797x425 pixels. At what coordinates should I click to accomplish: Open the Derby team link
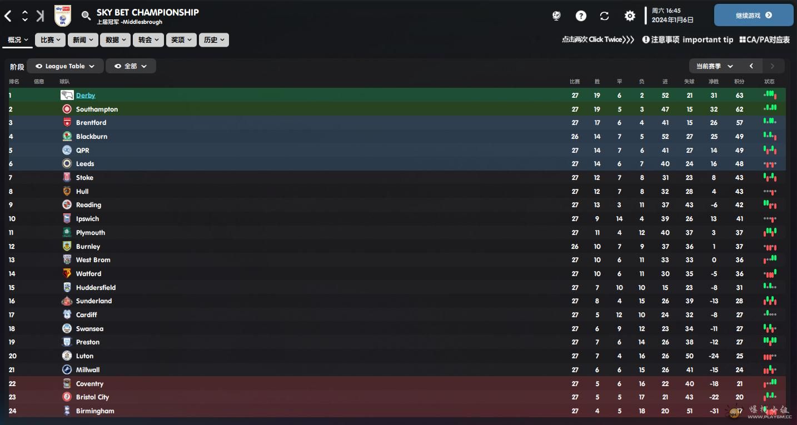[86, 96]
